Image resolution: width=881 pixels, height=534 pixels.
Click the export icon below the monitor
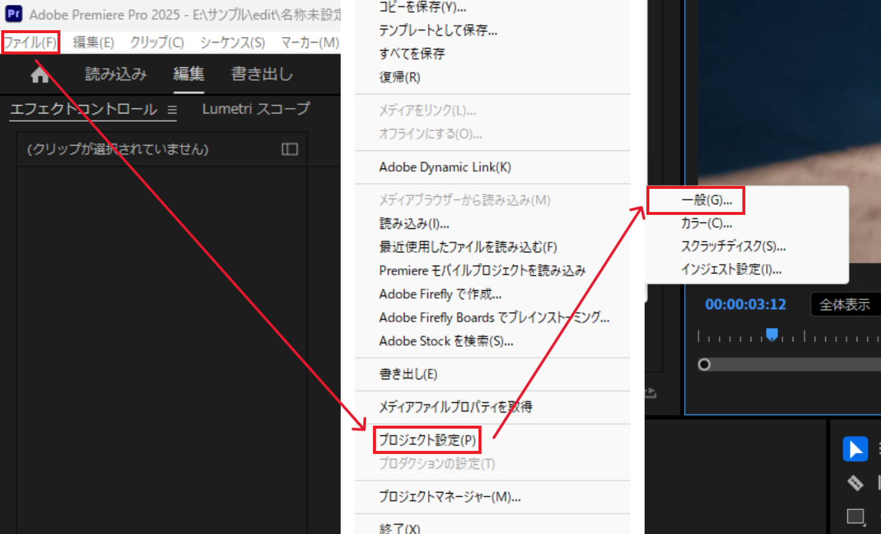pos(651,393)
